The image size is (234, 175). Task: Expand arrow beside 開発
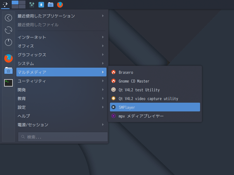(x=103, y=90)
